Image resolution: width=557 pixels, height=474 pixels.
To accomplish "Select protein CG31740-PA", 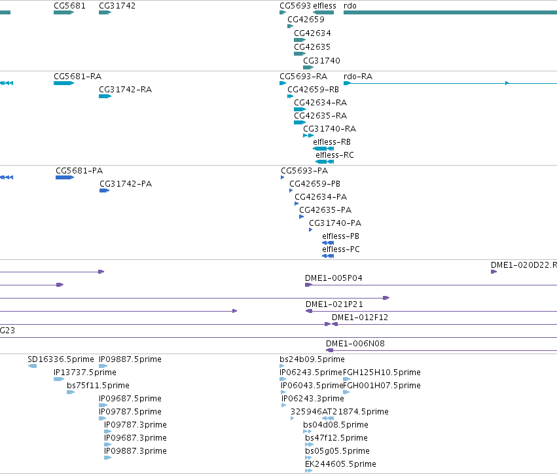I will 335,223.
